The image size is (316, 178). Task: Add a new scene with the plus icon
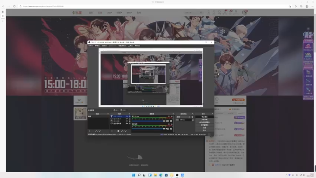coord(89,131)
